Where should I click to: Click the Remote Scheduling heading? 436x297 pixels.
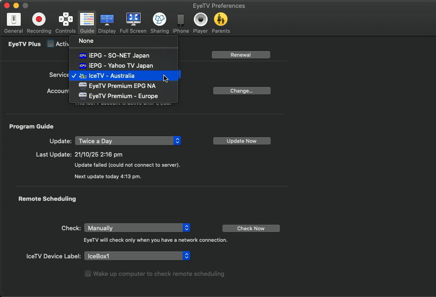point(47,199)
